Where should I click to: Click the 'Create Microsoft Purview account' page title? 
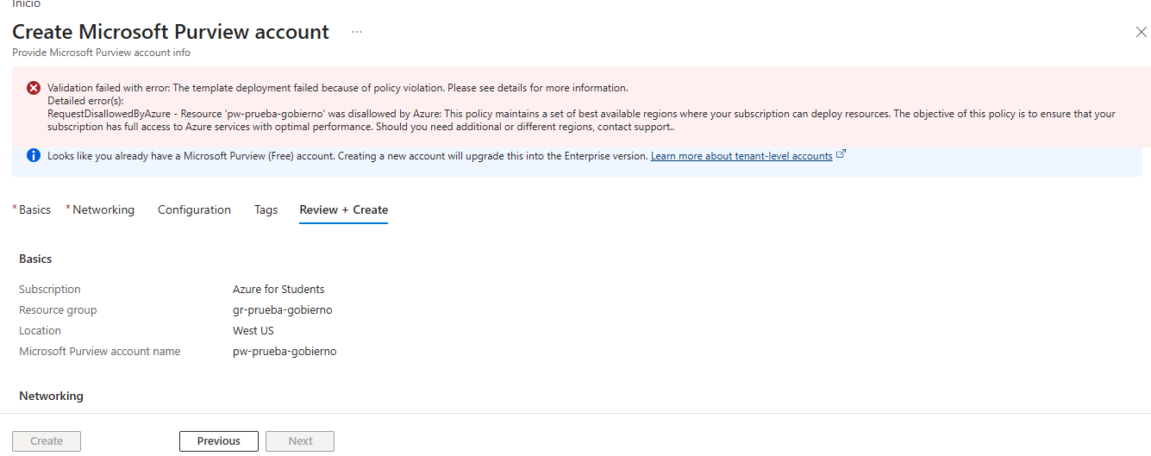(x=171, y=32)
